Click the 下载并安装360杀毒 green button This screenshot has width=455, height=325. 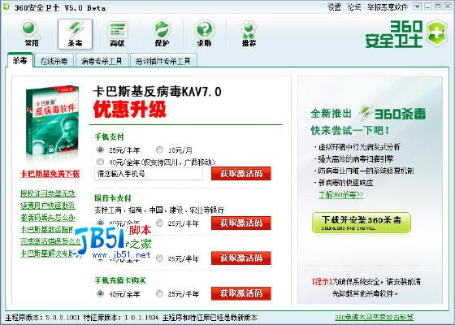[362, 223]
